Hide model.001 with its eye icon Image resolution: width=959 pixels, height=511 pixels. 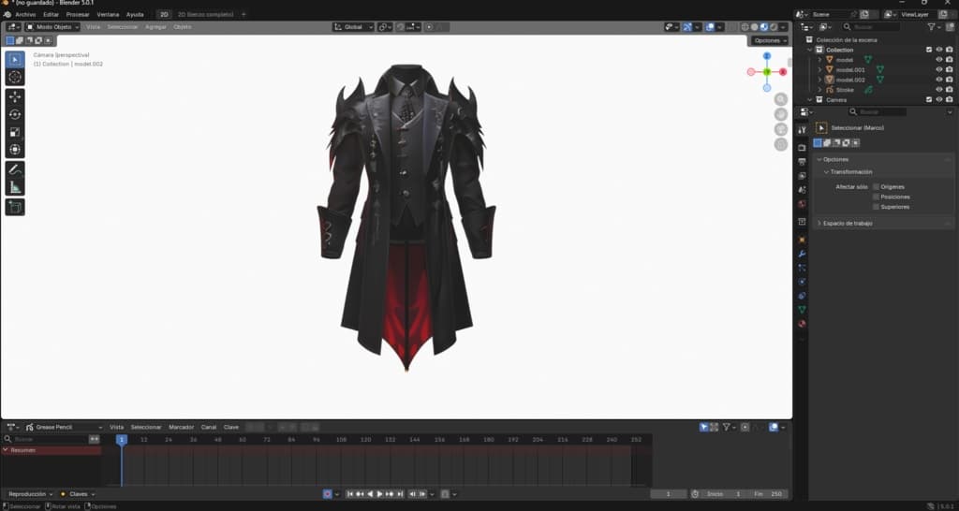click(x=938, y=69)
